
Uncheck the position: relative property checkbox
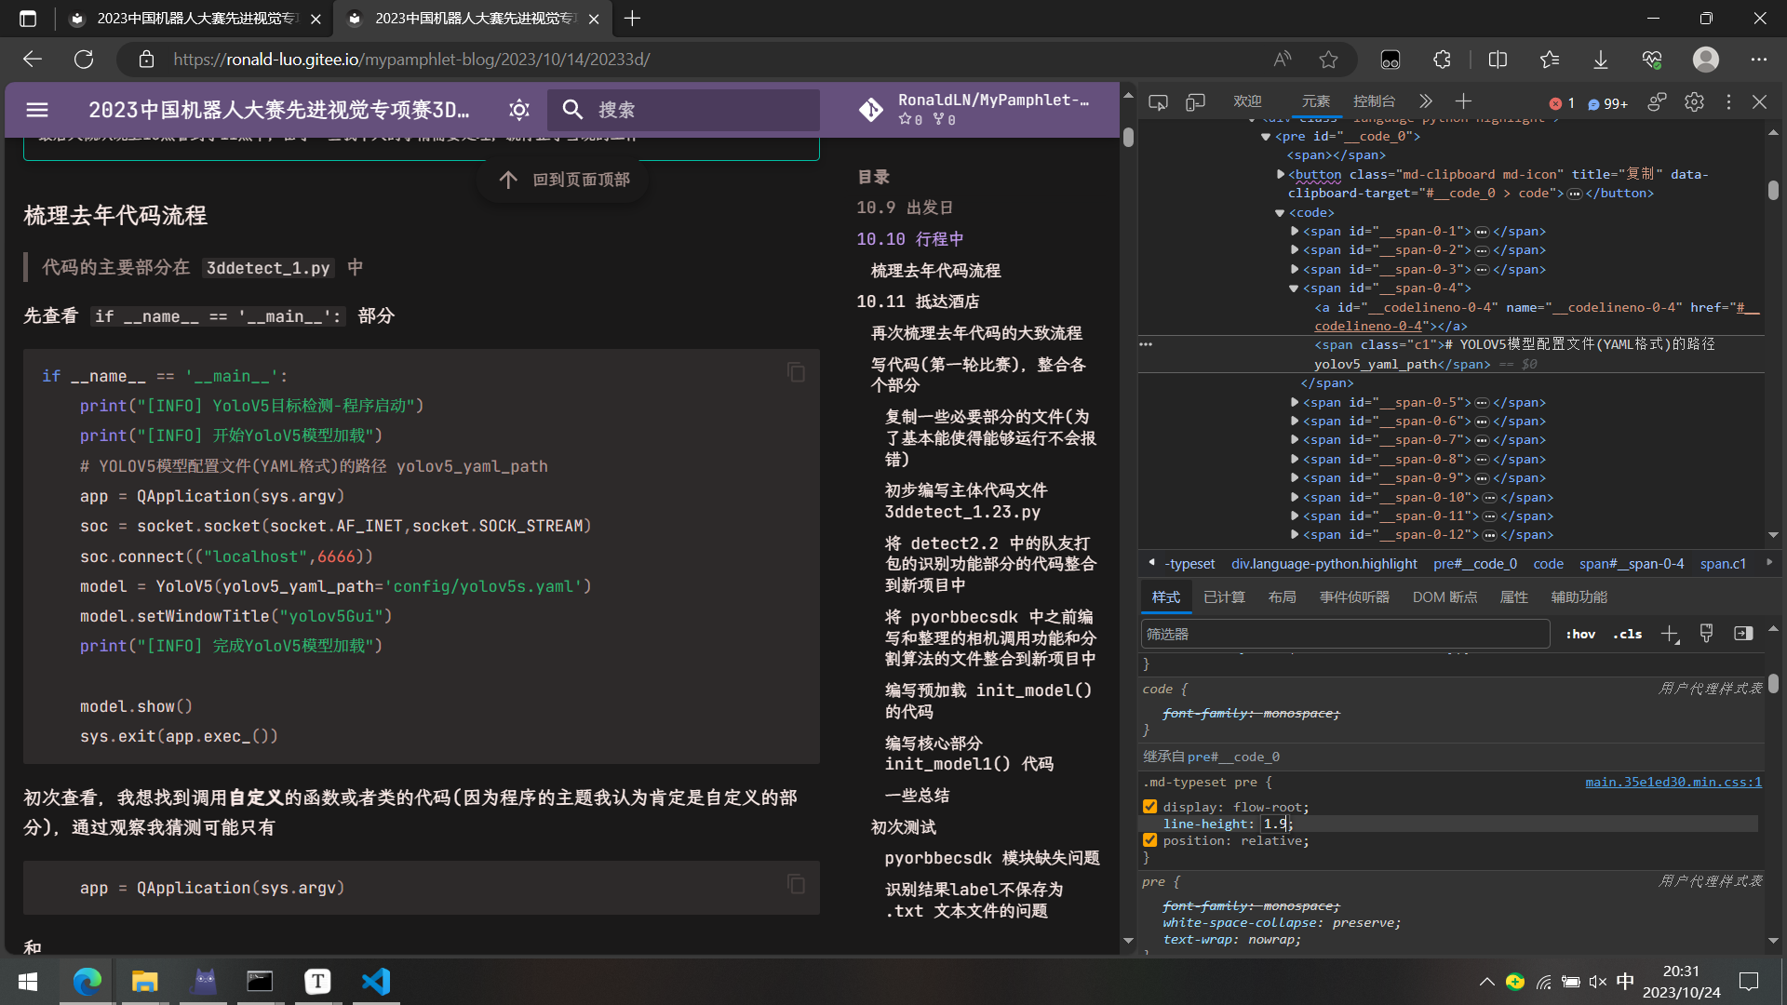1150,840
